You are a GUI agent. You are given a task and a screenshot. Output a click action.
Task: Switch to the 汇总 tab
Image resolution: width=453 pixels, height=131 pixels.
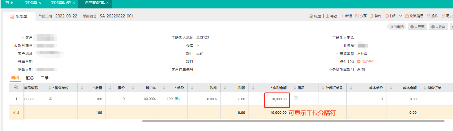30,78
